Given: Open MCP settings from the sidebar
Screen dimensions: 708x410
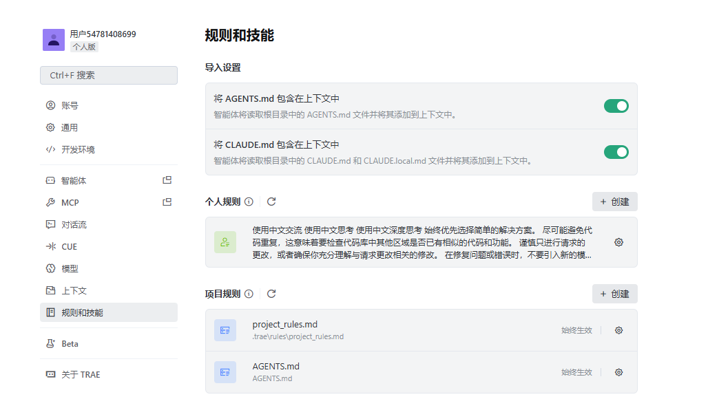Looking at the screenshot, I should pyautogui.click(x=49, y=202).
